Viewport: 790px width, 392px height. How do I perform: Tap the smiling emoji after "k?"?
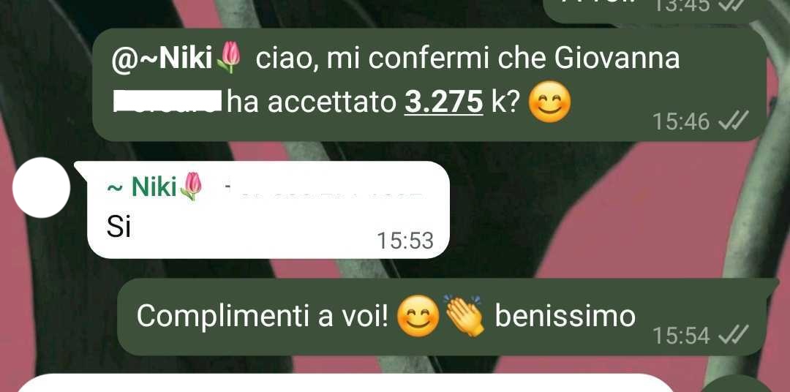point(549,102)
